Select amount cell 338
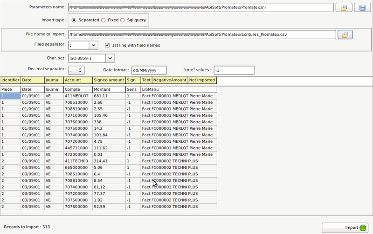This screenshot has height=234, width=373. pos(109,122)
